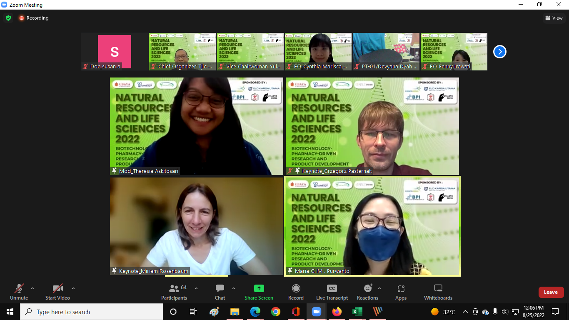Screen dimensions: 569x320
Task: Expand video options arrow beside Start Video
Action: (x=73, y=288)
